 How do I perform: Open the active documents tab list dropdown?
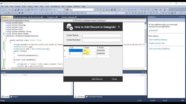point(145,17)
